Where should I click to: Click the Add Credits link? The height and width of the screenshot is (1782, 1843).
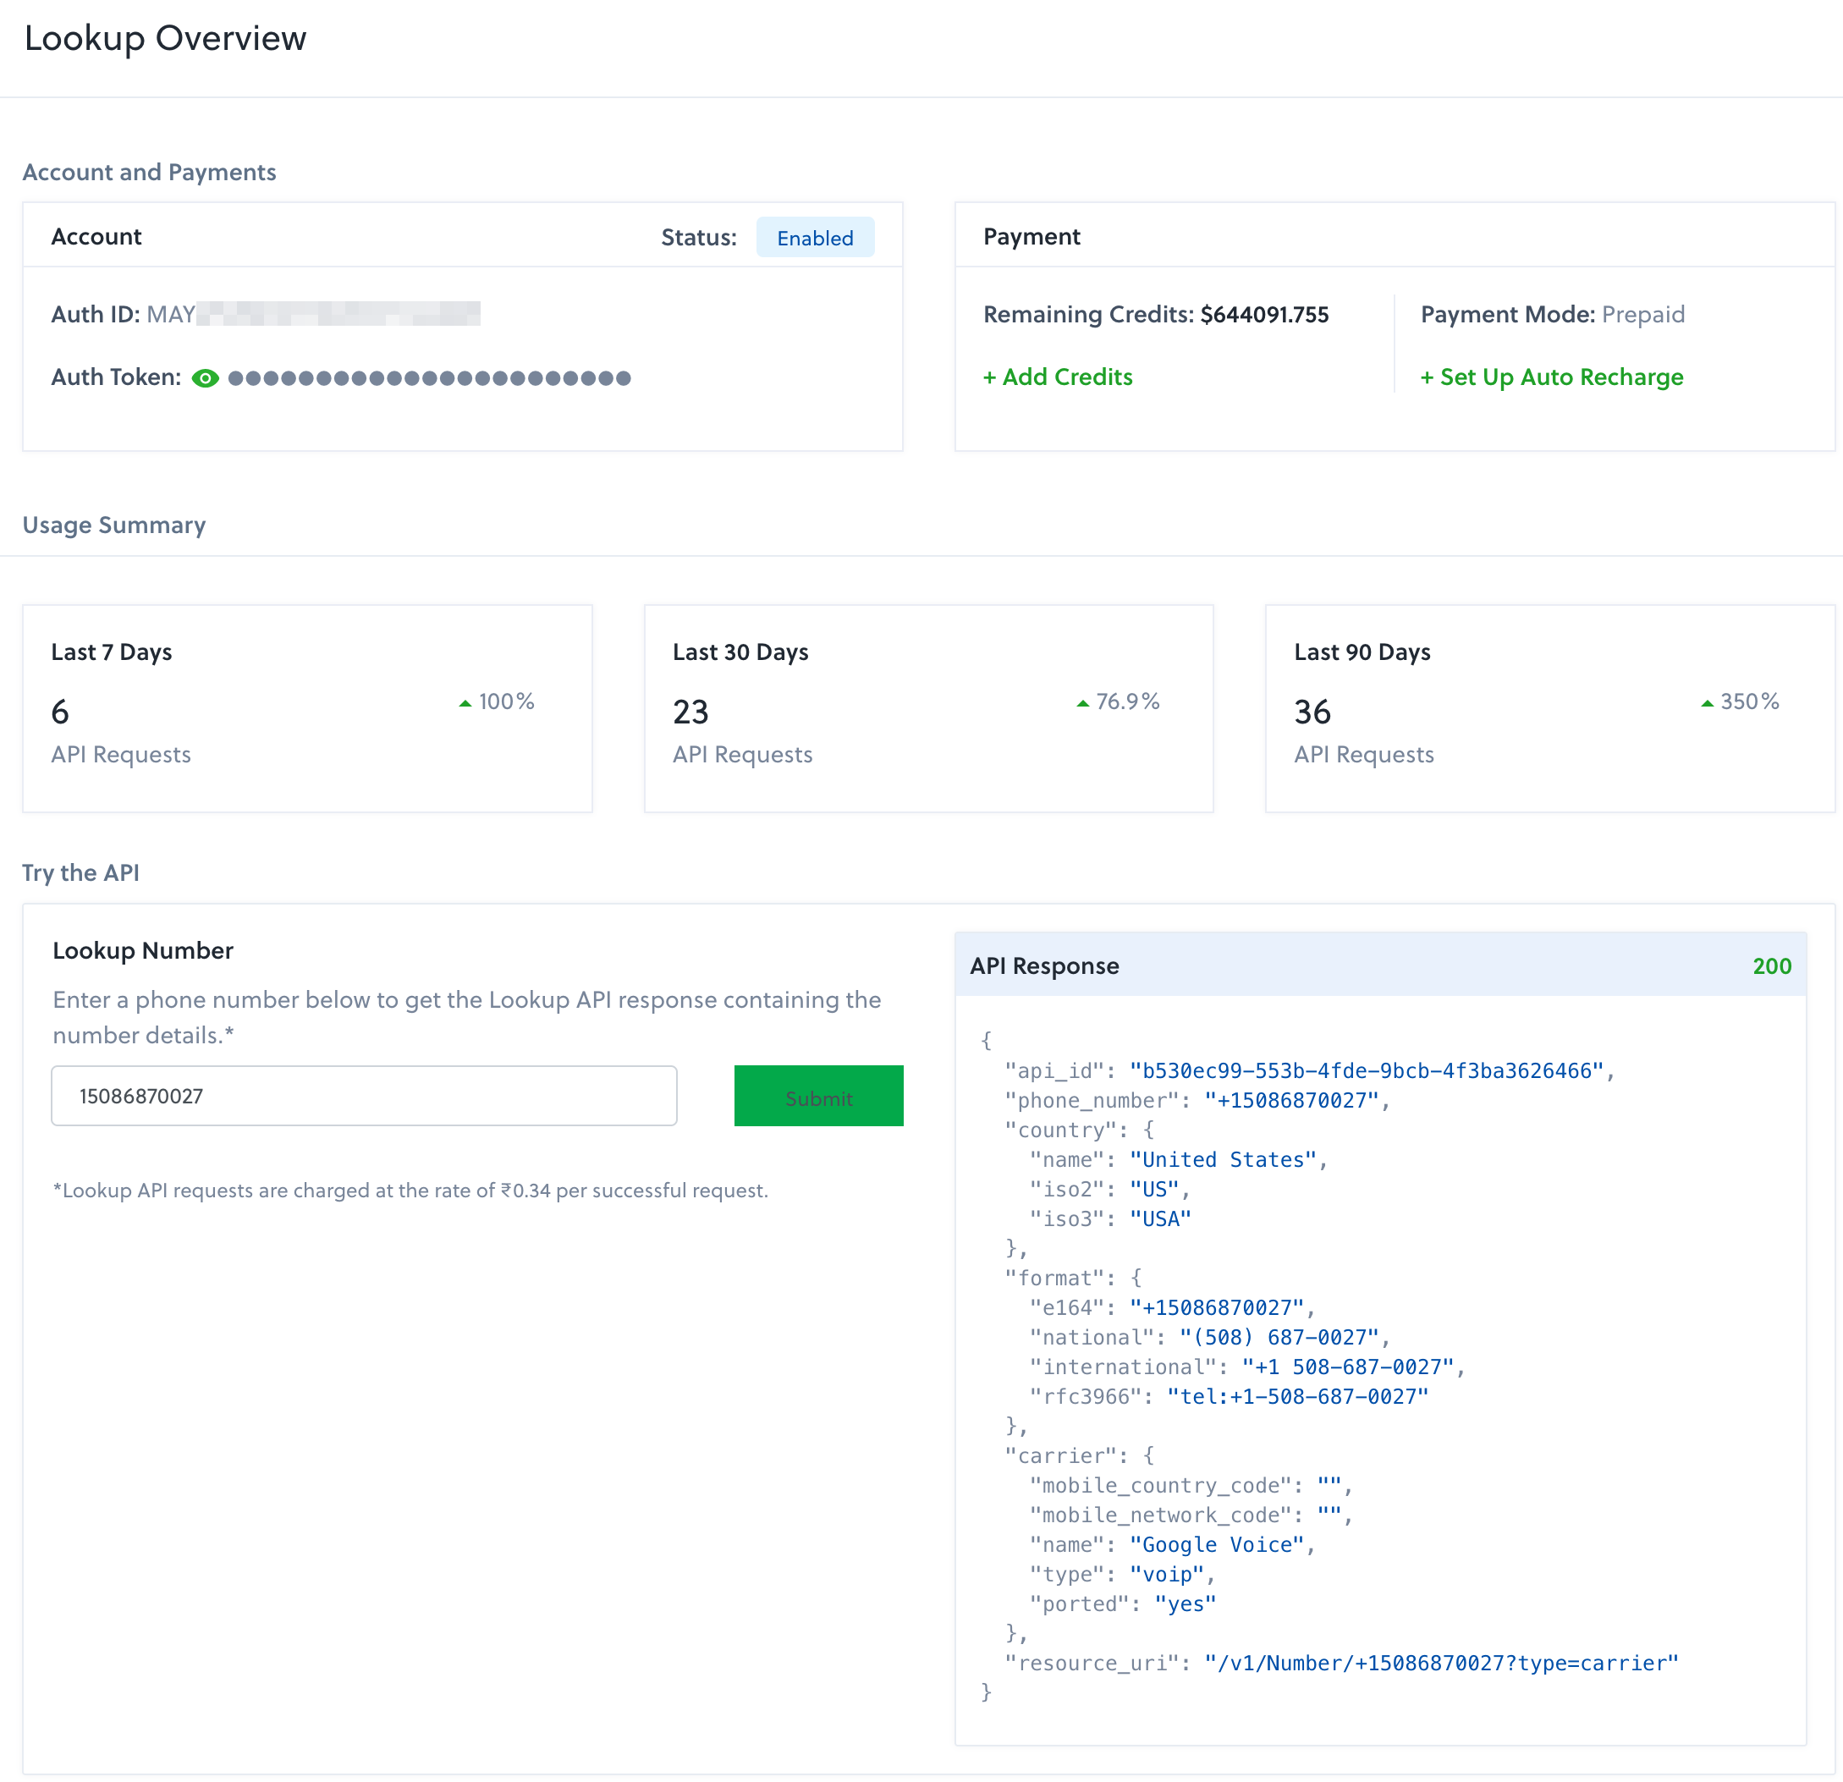pos(1057,377)
